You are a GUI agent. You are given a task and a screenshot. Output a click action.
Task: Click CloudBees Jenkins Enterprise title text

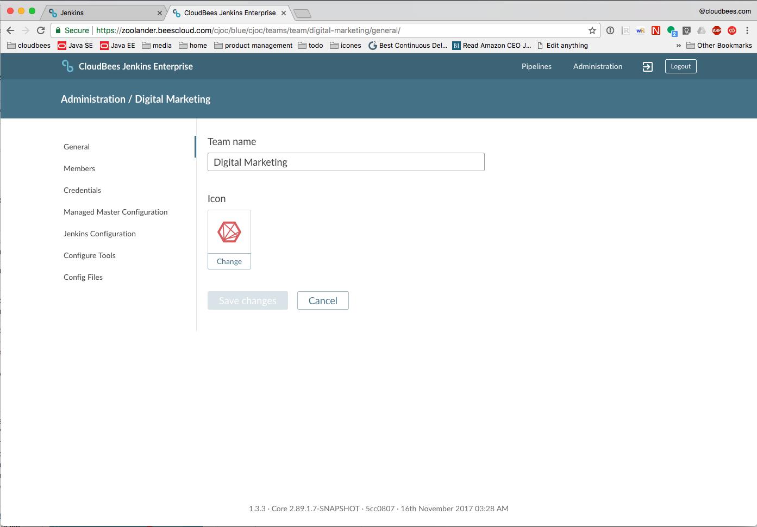[x=136, y=66]
